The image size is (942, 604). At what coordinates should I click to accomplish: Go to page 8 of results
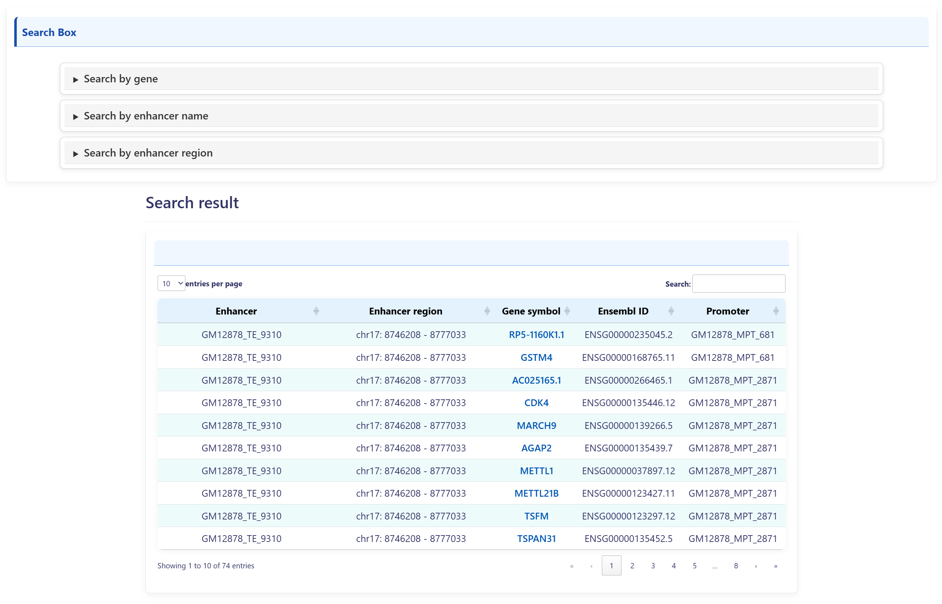coord(735,565)
